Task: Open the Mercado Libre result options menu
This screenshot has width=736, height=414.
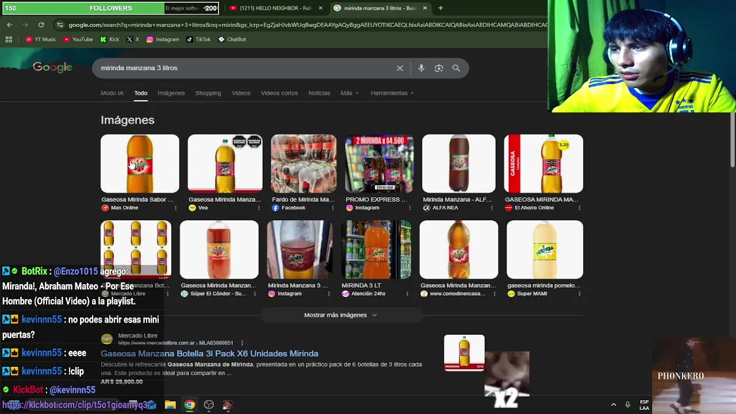Action: pyautogui.click(x=242, y=343)
